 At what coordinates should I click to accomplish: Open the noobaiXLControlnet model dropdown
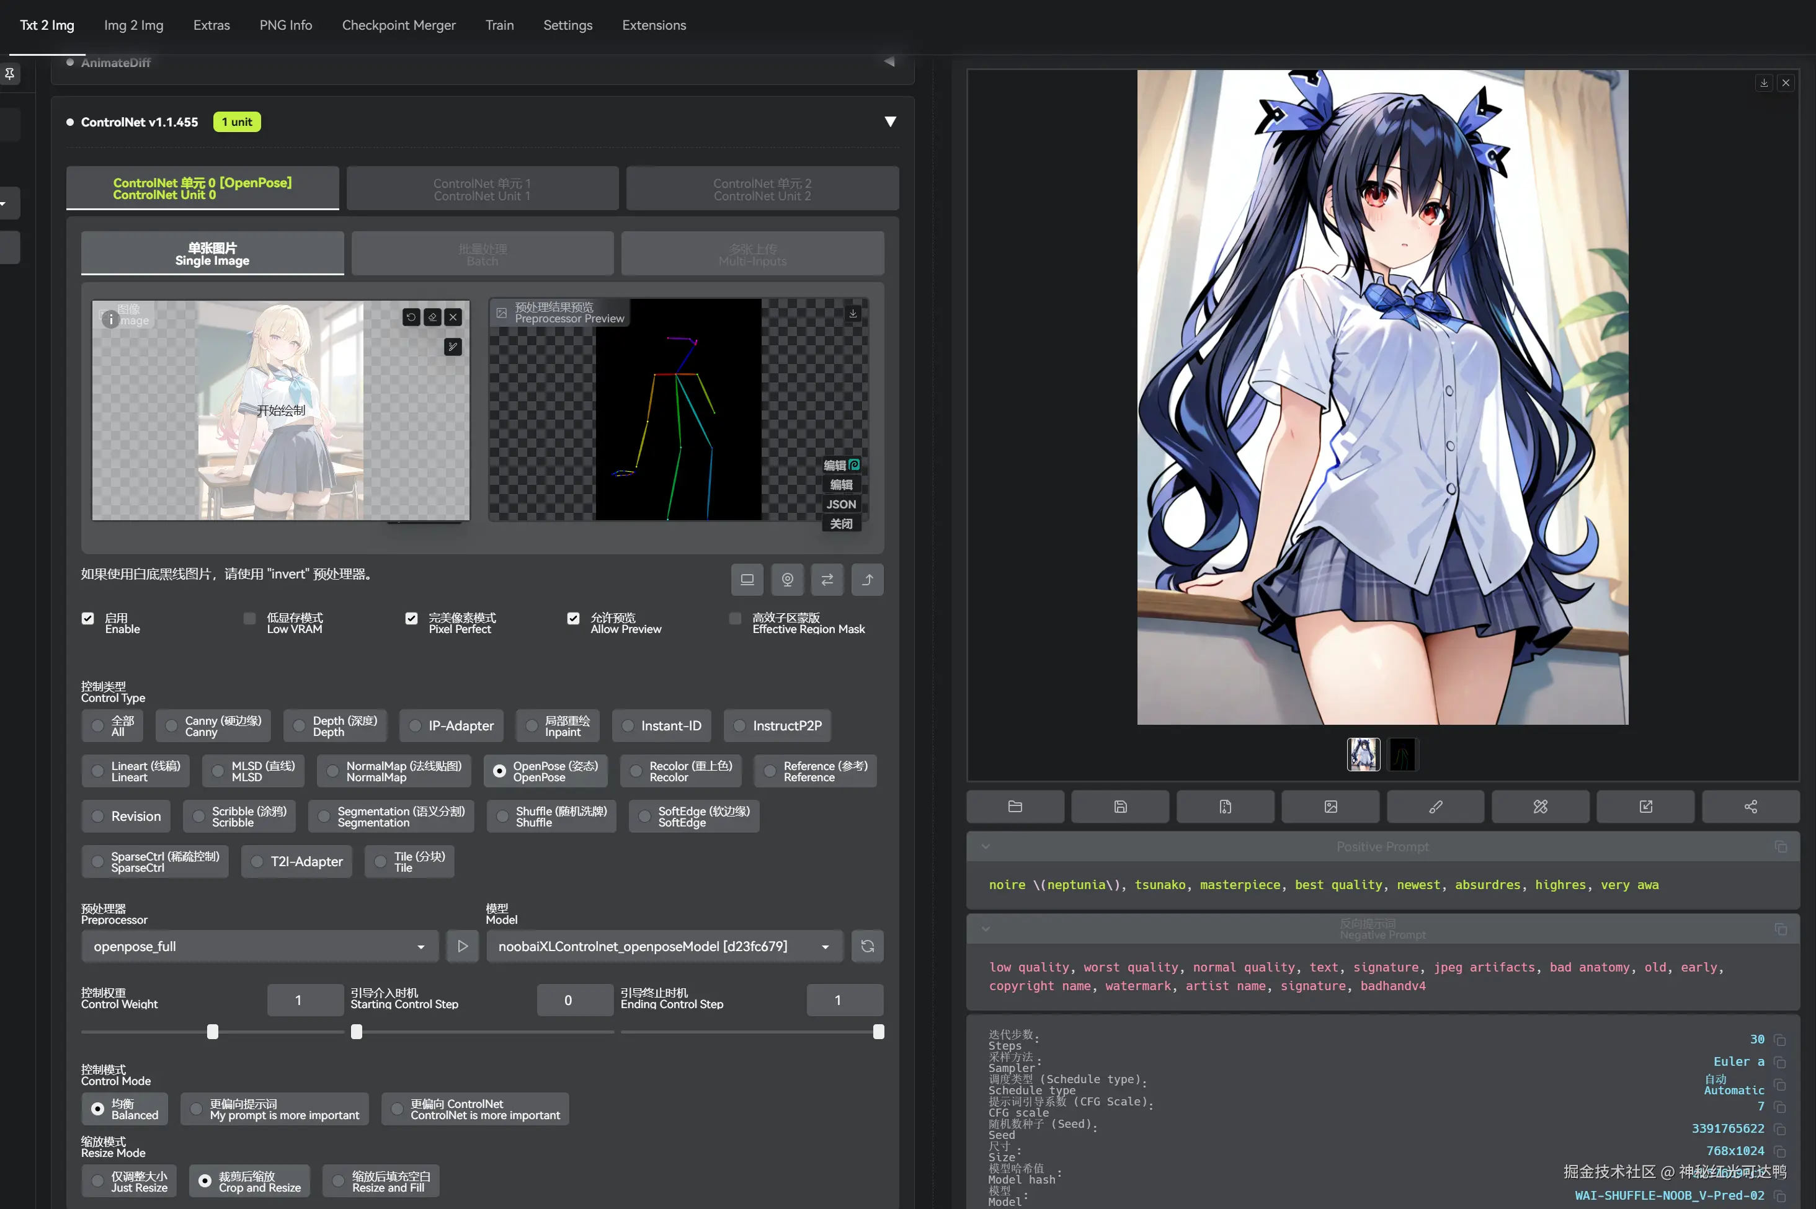(x=665, y=946)
